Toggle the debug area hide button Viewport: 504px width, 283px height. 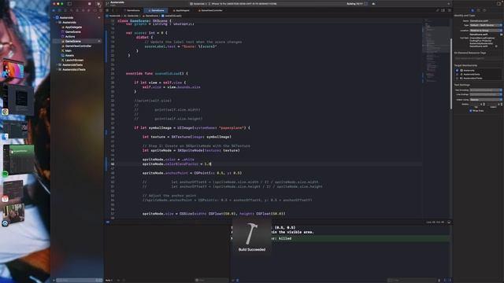[x=449, y=222]
